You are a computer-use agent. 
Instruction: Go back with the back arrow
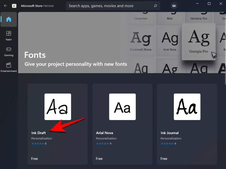5,6
